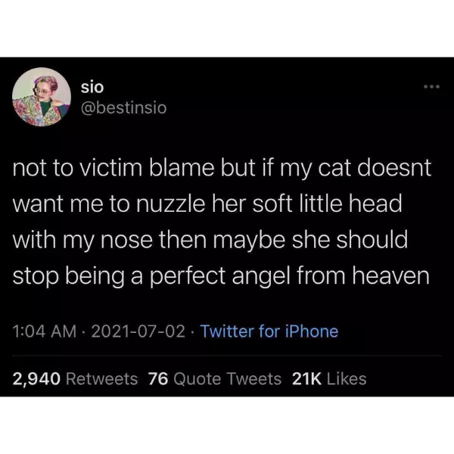Open sio's profile picture
This screenshot has width=454, height=454.
[42, 97]
